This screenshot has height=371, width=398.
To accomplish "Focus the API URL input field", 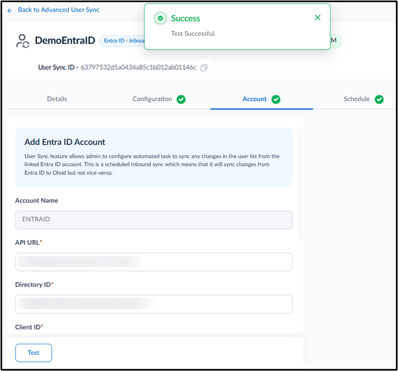I will (154, 262).
